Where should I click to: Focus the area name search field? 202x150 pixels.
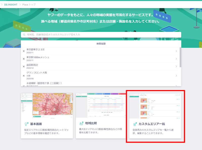tap(101, 35)
